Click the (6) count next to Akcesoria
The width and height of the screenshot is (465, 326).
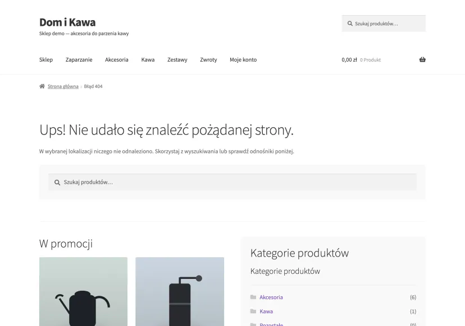[413, 297]
